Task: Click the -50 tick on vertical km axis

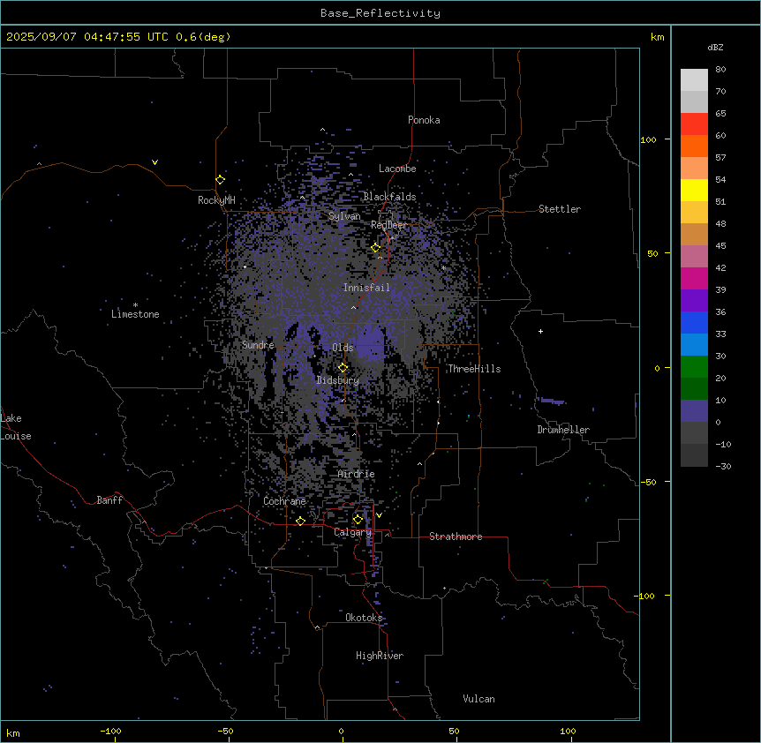Action: tap(647, 482)
